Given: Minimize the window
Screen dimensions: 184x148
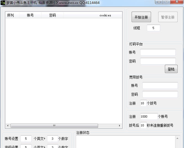Looking at the screenshot, I should pos(159,2).
